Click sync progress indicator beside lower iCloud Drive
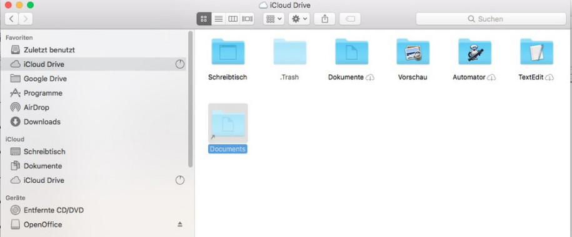Viewport: 572px width, 237px height. (x=180, y=180)
